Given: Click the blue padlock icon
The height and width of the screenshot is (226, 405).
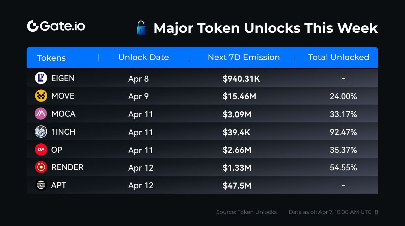Looking at the screenshot, I should [141, 28].
